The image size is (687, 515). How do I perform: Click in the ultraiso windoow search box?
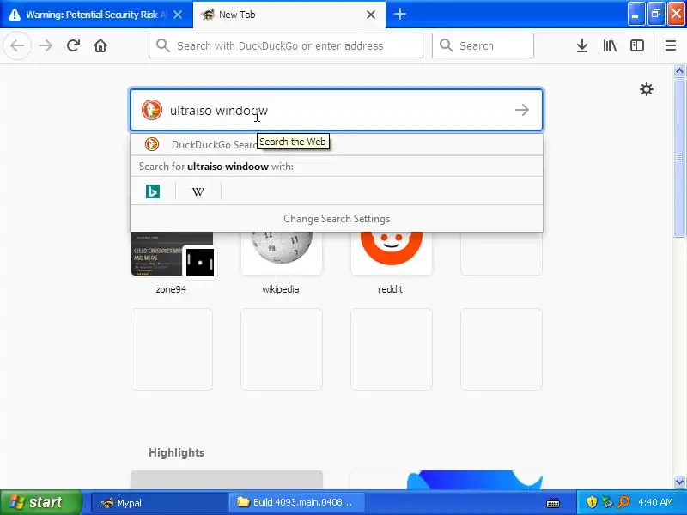337,110
